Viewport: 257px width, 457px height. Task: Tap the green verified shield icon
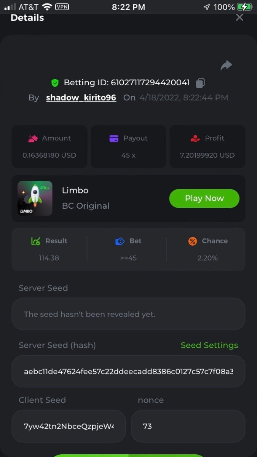coord(55,83)
